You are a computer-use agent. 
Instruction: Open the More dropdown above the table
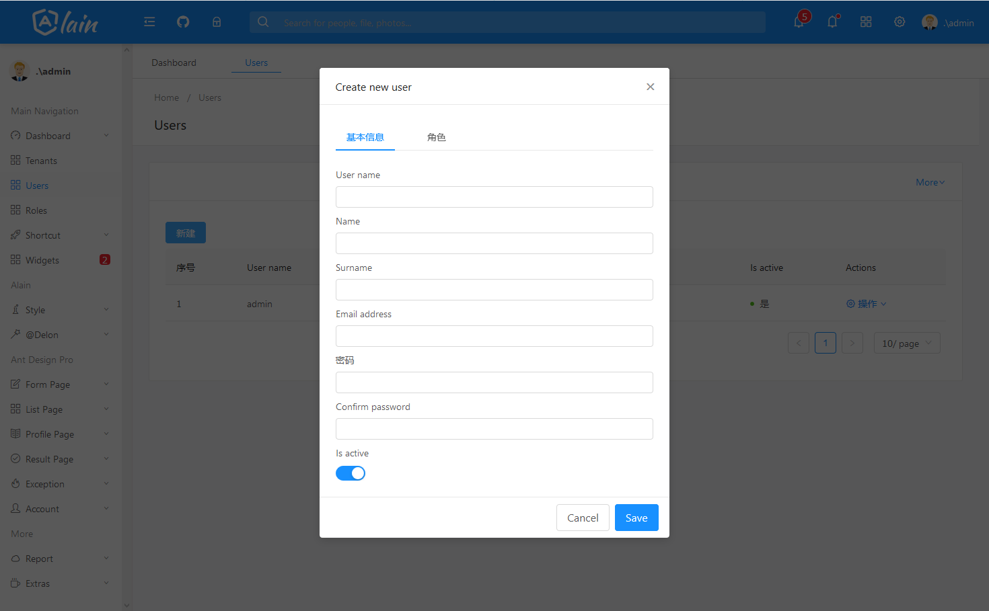click(x=930, y=182)
